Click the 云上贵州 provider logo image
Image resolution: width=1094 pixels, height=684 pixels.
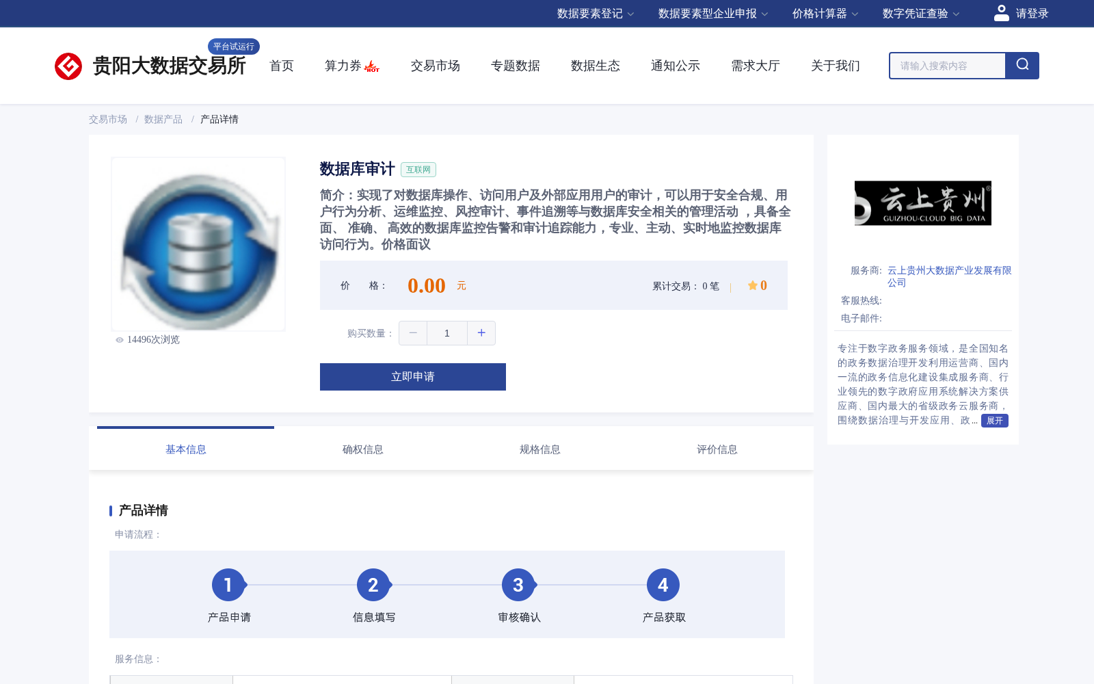click(x=923, y=203)
